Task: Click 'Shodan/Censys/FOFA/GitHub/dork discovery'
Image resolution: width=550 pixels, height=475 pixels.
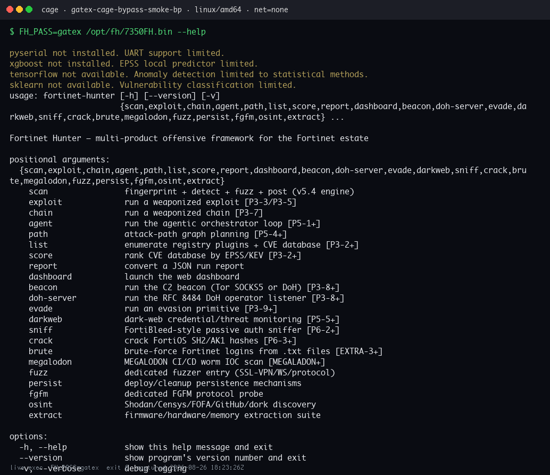Action: point(220,404)
